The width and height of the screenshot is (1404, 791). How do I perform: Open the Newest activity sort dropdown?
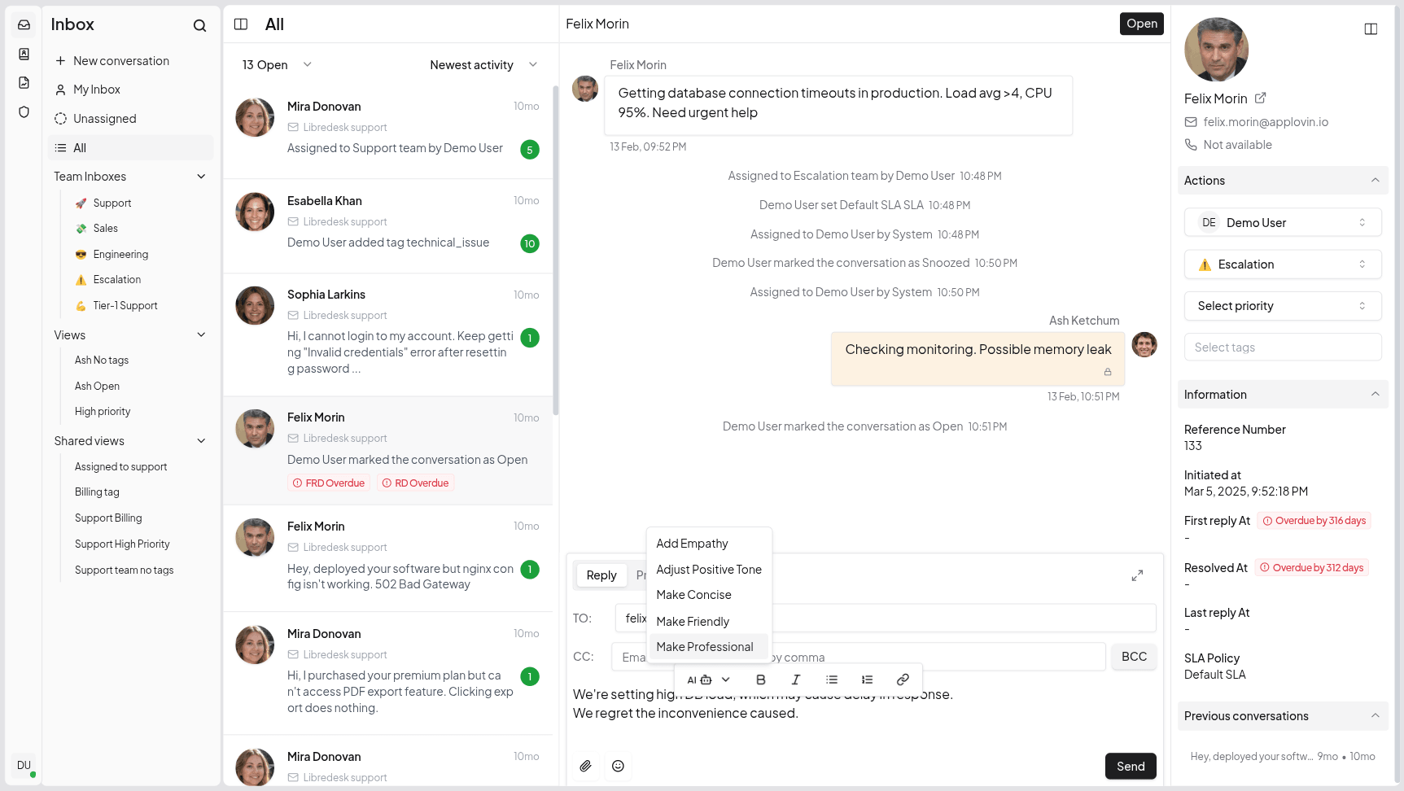[482, 64]
